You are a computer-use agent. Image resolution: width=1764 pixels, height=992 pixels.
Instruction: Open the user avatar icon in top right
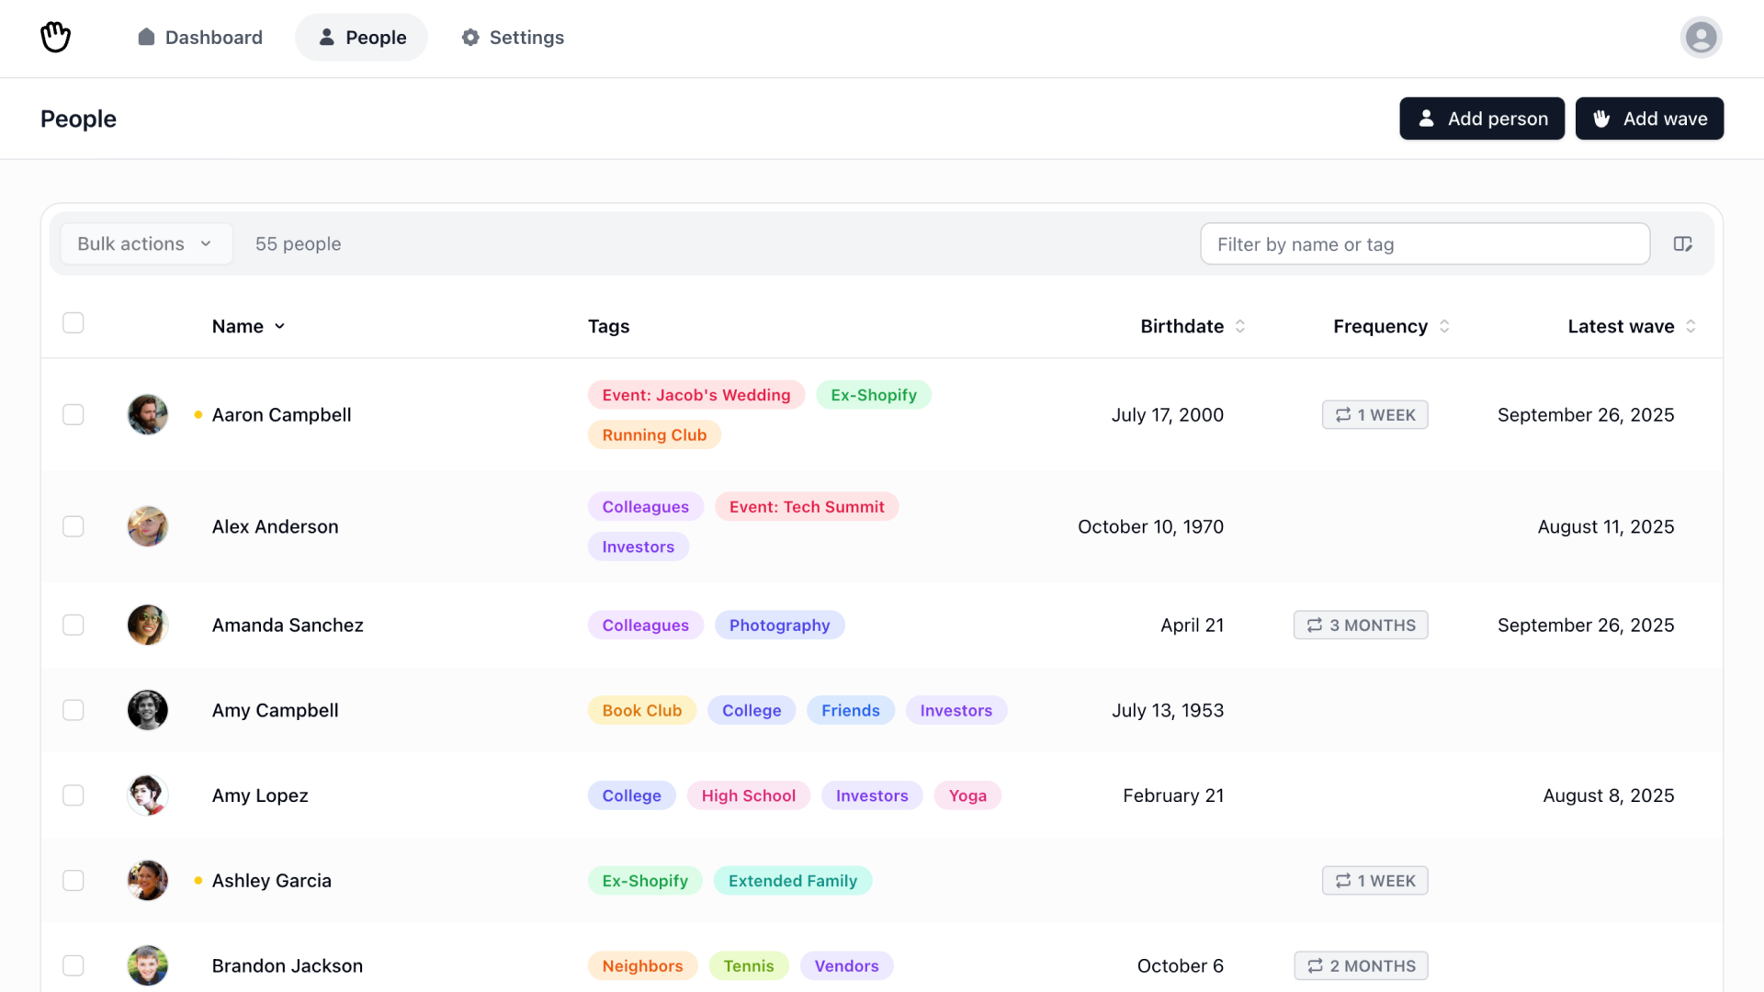[x=1701, y=37]
